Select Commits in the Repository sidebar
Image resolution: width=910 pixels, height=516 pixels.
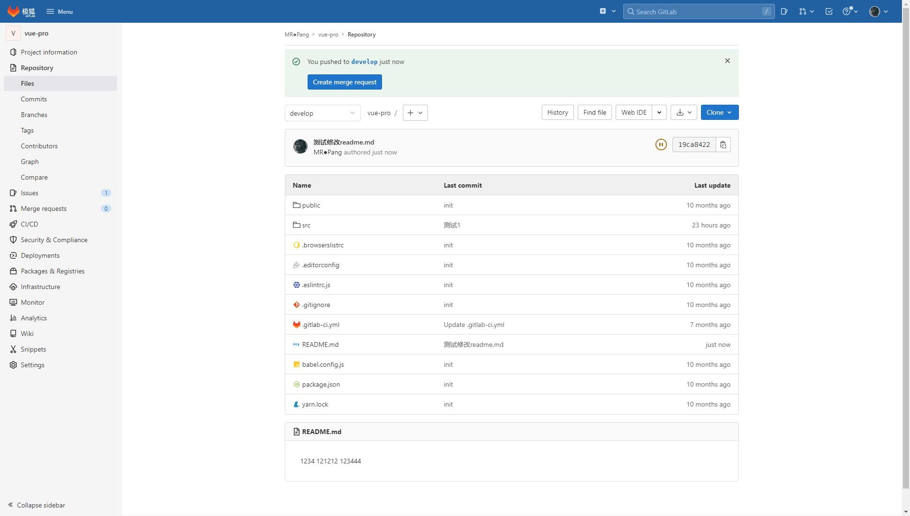point(34,99)
